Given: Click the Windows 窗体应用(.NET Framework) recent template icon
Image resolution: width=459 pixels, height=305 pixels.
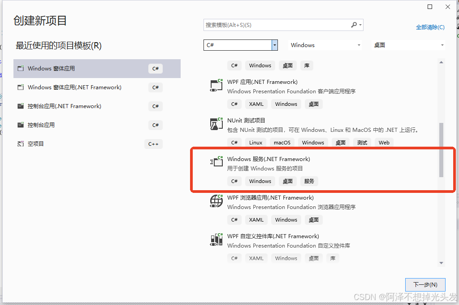Looking at the screenshot, I should point(21,87).
